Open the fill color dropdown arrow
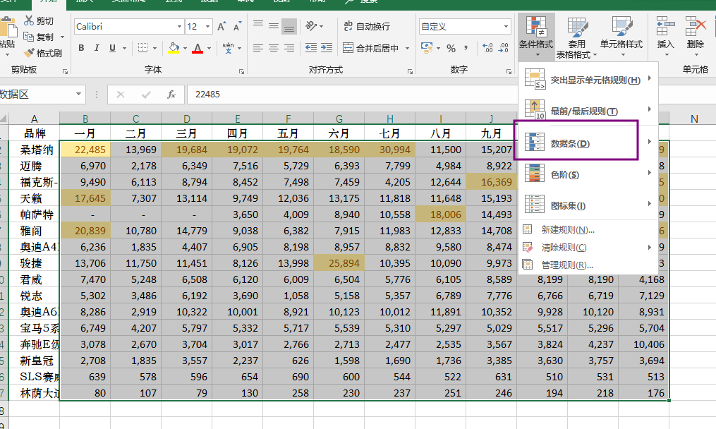The image size is (716, 429). 185,48
